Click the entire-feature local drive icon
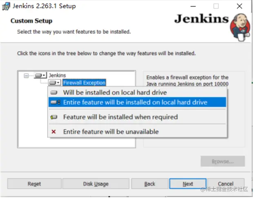Viewport: 254px width, 198px height. point(55,102)
